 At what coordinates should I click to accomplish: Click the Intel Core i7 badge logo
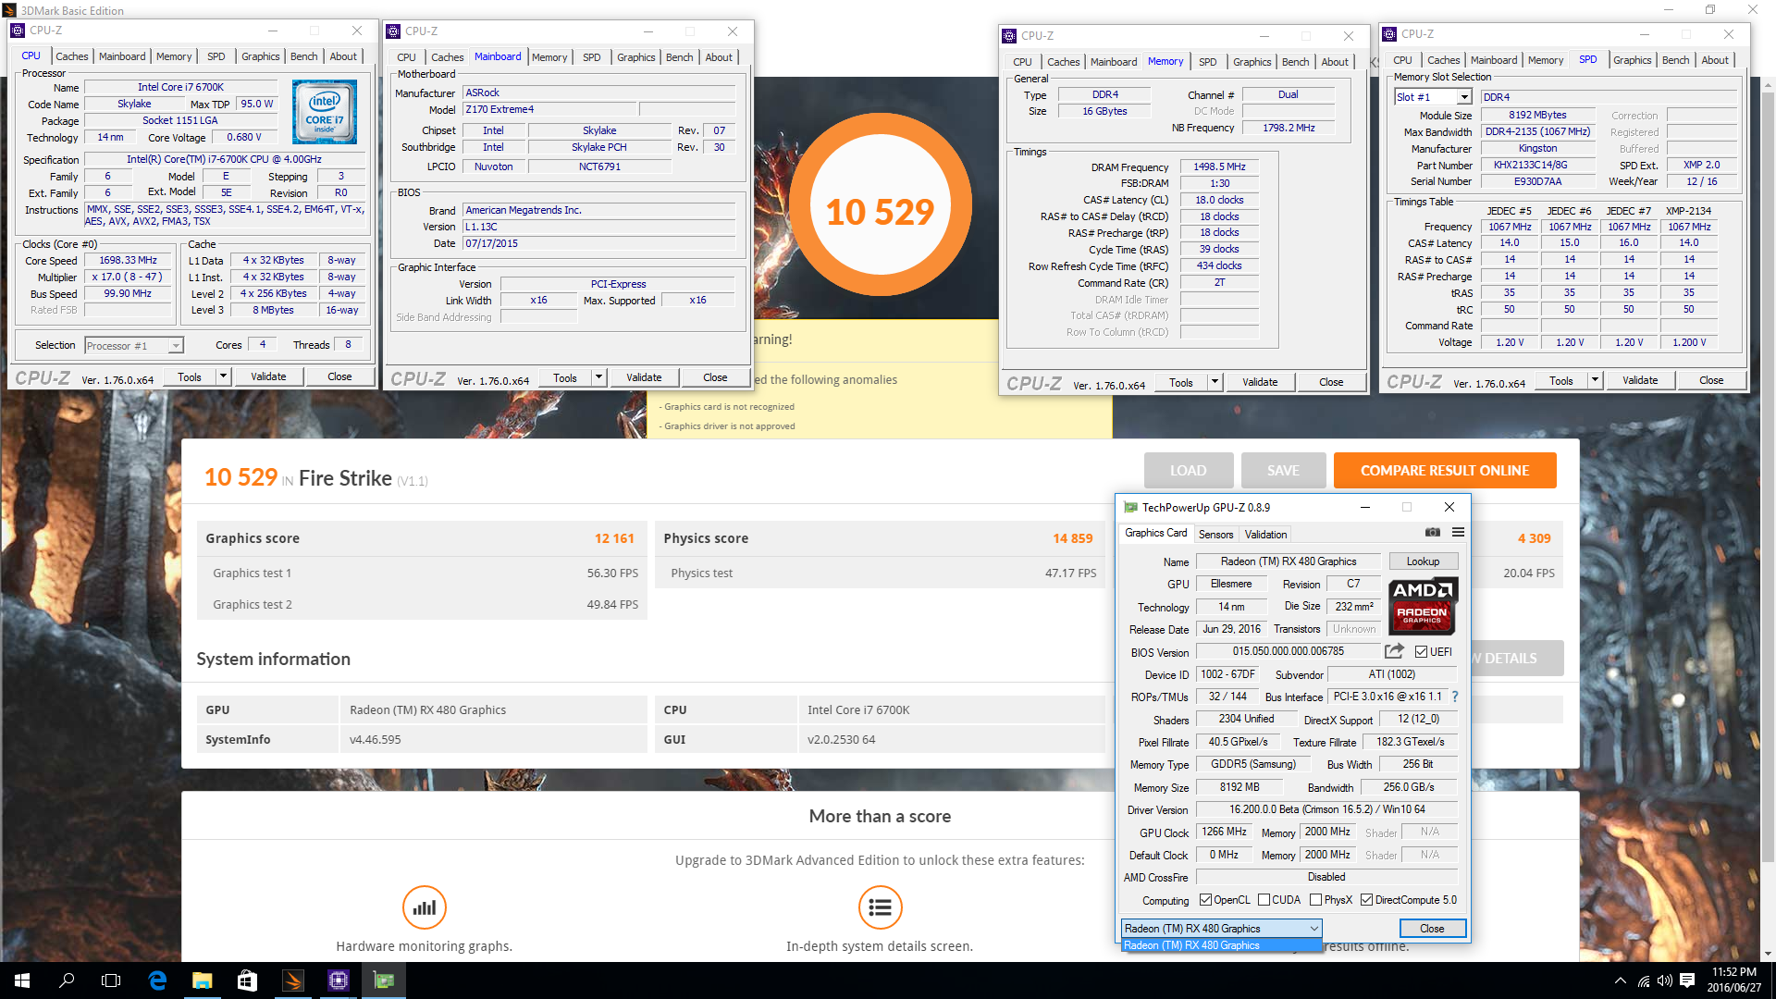[325, 112]
